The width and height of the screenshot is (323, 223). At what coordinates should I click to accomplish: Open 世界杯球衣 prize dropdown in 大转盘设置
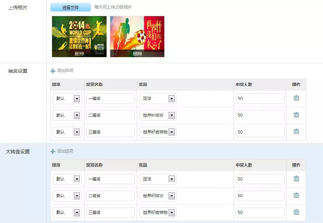[x=158, y=196]
